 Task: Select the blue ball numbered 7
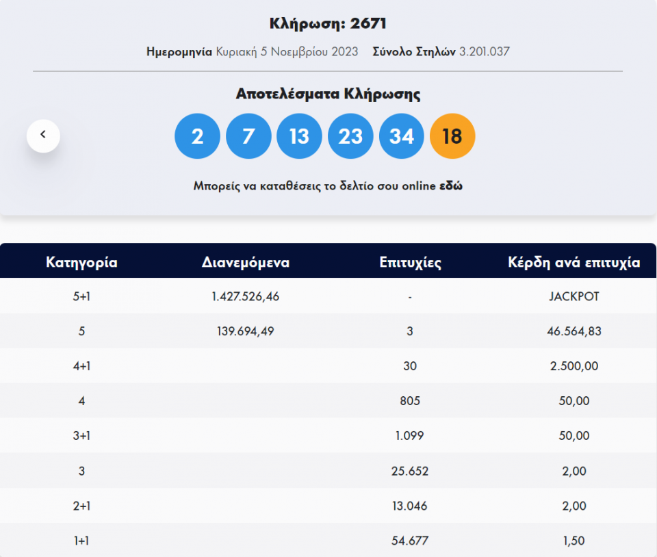point(248,136)
